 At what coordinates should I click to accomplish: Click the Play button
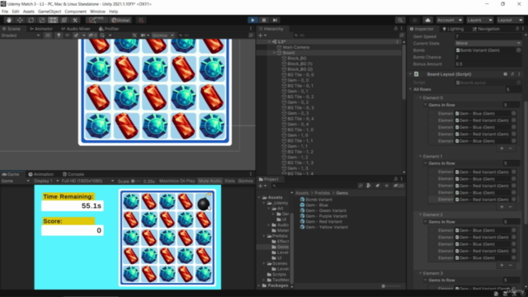pyautogui.click(x=252, y=20)
